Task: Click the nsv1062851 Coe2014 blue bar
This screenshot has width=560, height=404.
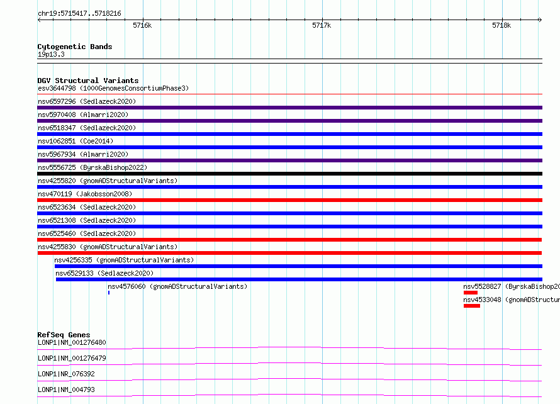Action: tap(289, 147)
